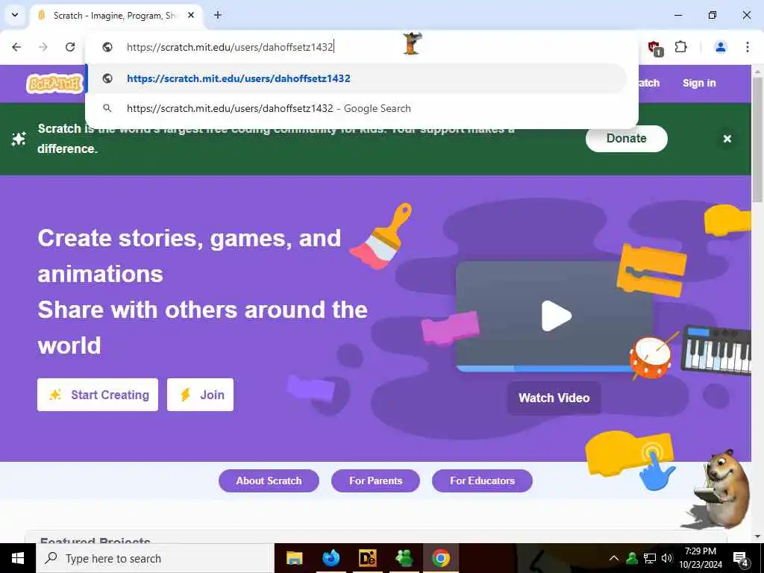Open the De taskbar app icon
Image resolution: width=764 pixels, height=573 pixels.
tap(367, 558)
